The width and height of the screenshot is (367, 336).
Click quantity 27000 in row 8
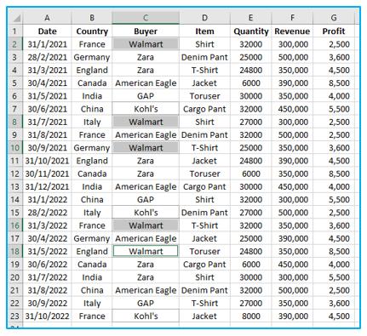click(250, 122)
